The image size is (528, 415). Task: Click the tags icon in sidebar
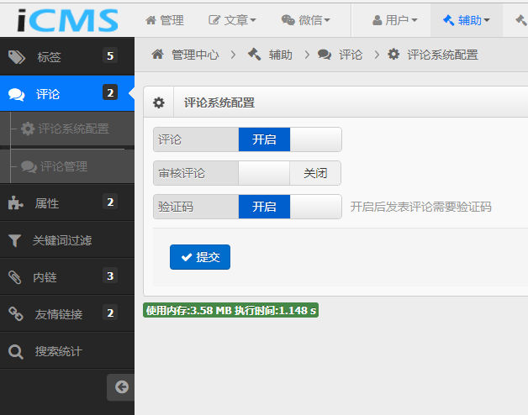coord(16,57)
